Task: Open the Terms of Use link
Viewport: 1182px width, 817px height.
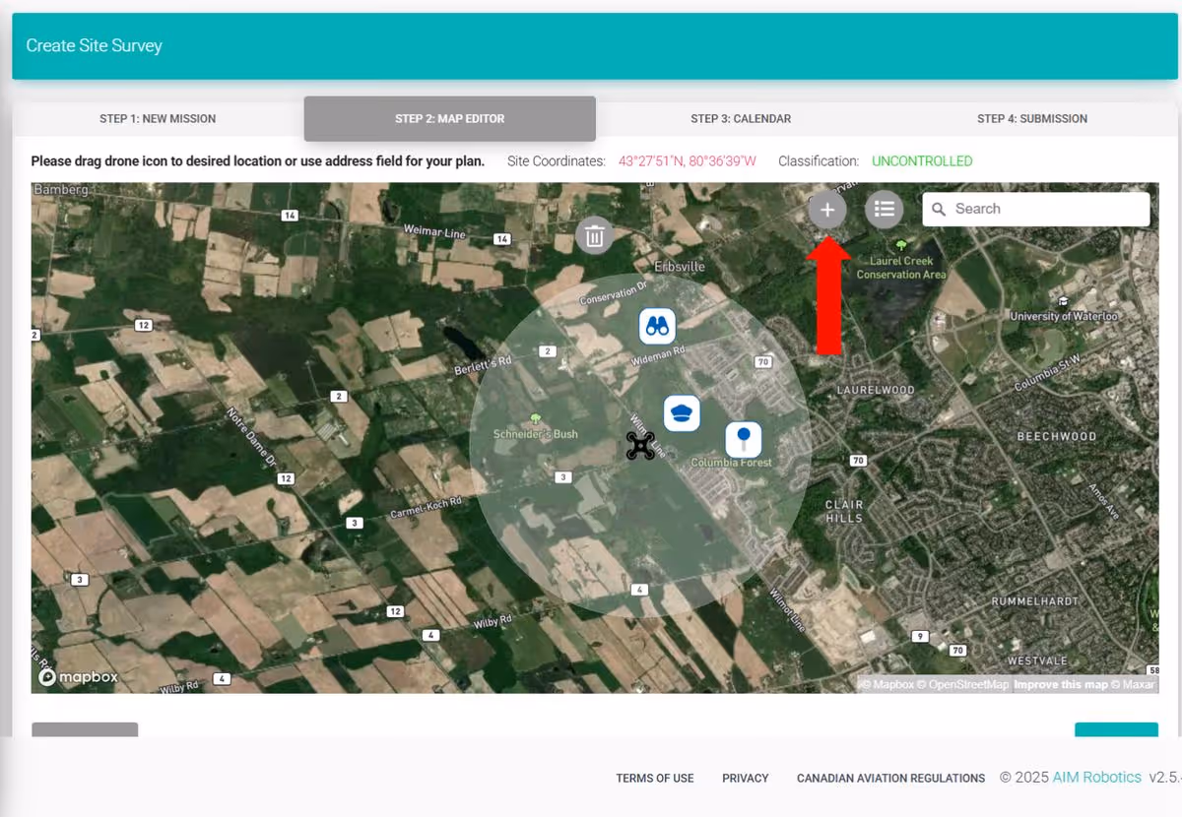Action: pos(654,778)
